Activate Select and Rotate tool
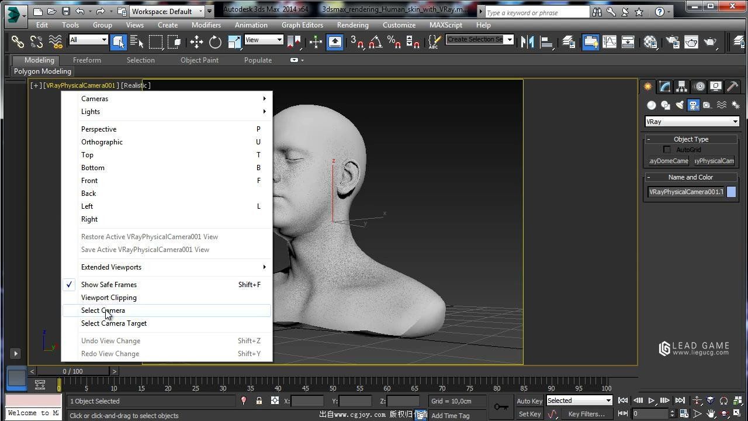Image resolution: width=748 pixels, height=421 pixels. [x=215, y=42]
